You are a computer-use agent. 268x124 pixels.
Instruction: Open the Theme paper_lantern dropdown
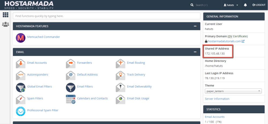(233, 91)
